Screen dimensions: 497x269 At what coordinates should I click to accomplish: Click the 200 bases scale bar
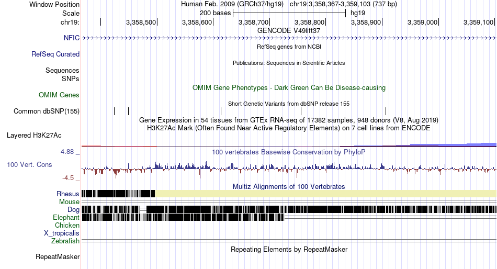coord(289,13)
